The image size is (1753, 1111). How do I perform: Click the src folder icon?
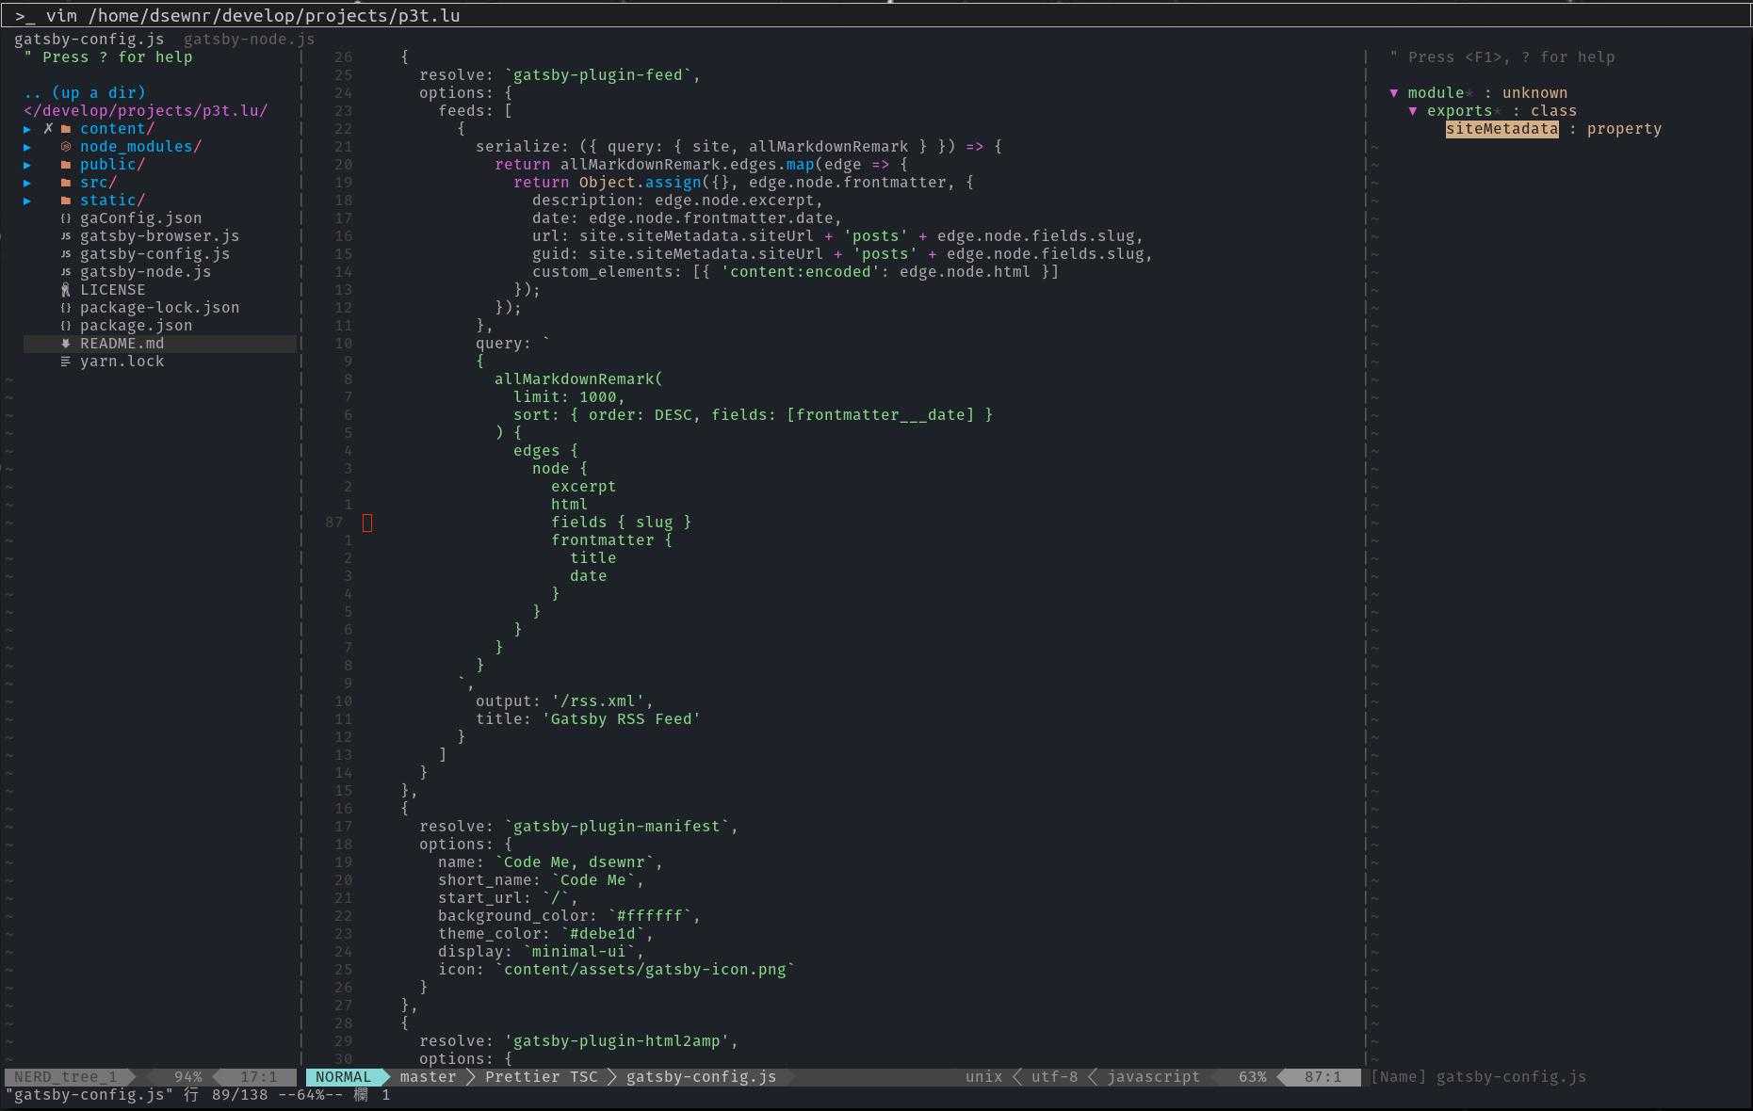[66, 183]
